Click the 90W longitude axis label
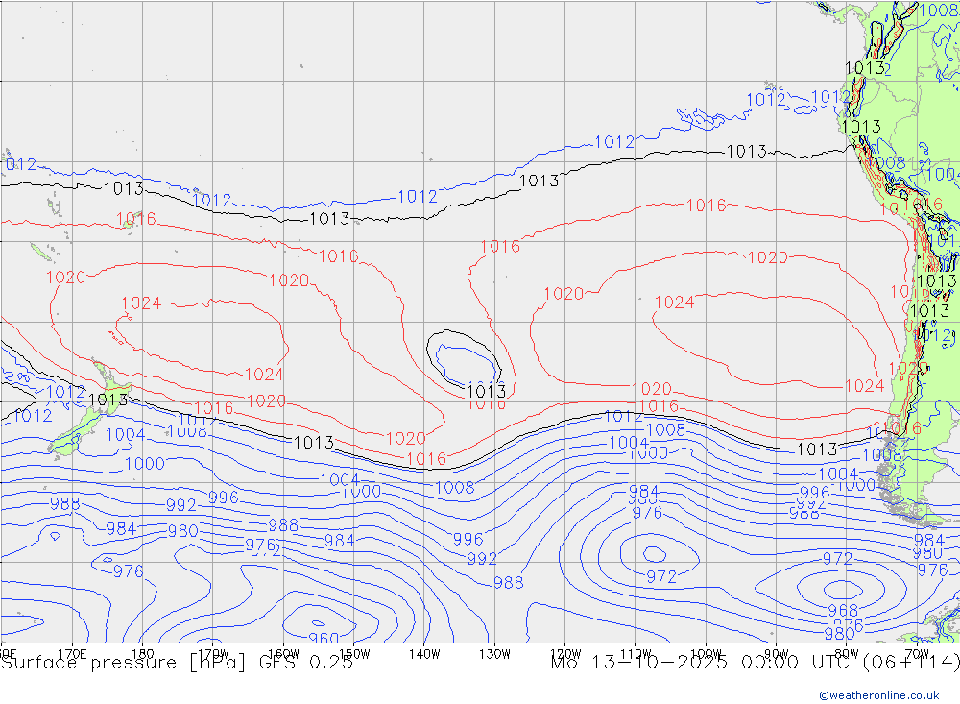 tap(777, 654)
